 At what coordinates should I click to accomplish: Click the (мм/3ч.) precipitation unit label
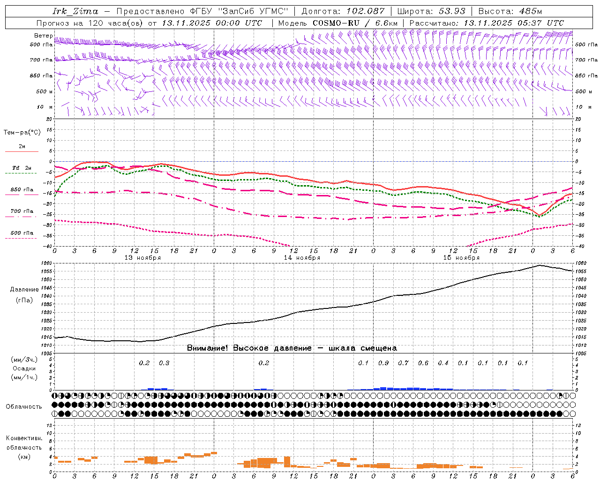(x=24, y=360)
